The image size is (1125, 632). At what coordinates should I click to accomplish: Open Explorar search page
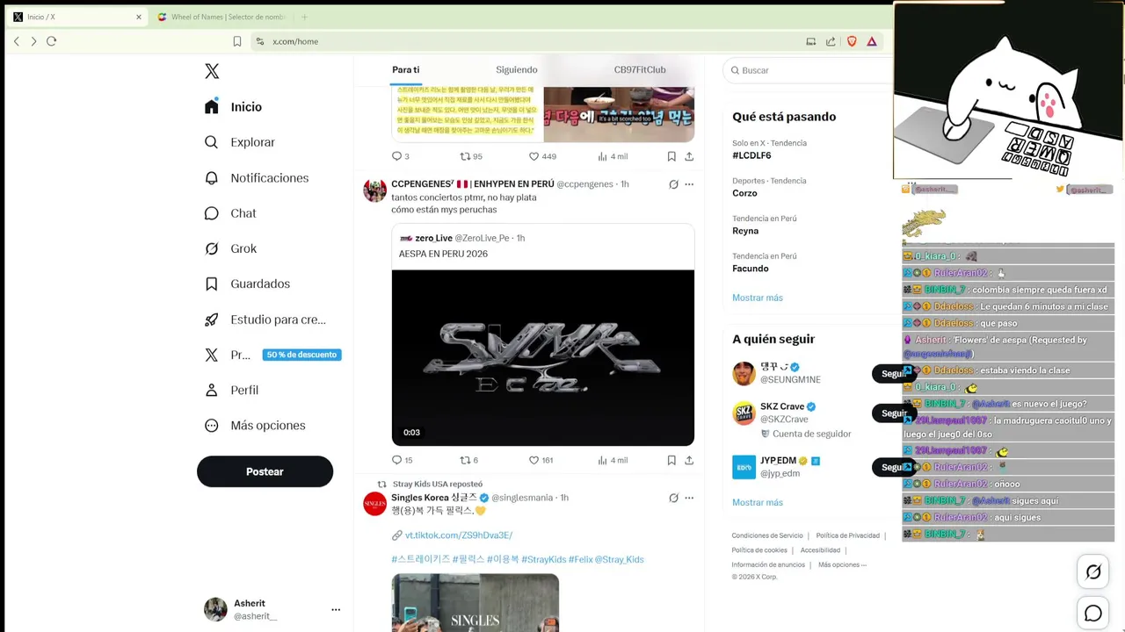[239, 142]
